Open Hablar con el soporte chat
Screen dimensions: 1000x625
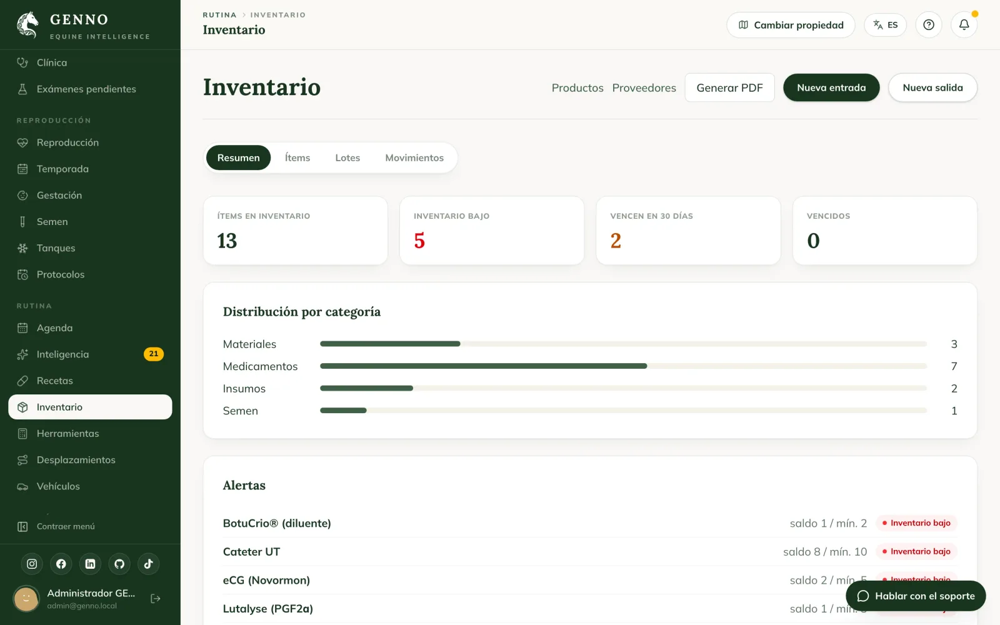tap(916, 596)
